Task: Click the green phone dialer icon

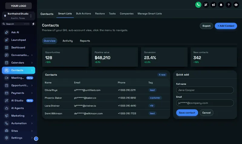Action: pyautogui.click(x=198, y=5)
